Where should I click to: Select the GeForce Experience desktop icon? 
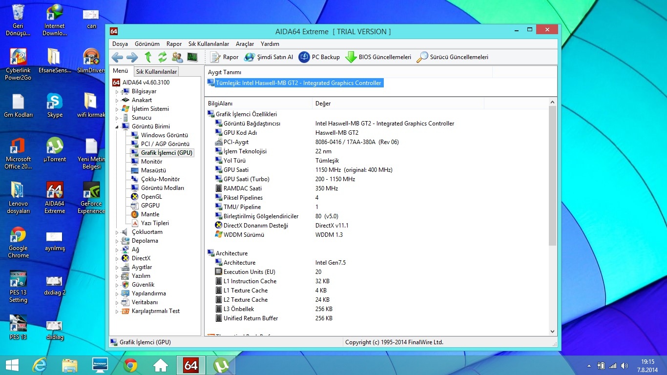pyautogui.click(x=91, y=198)
